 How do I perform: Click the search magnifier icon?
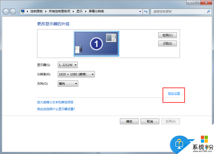click(208, 12)
